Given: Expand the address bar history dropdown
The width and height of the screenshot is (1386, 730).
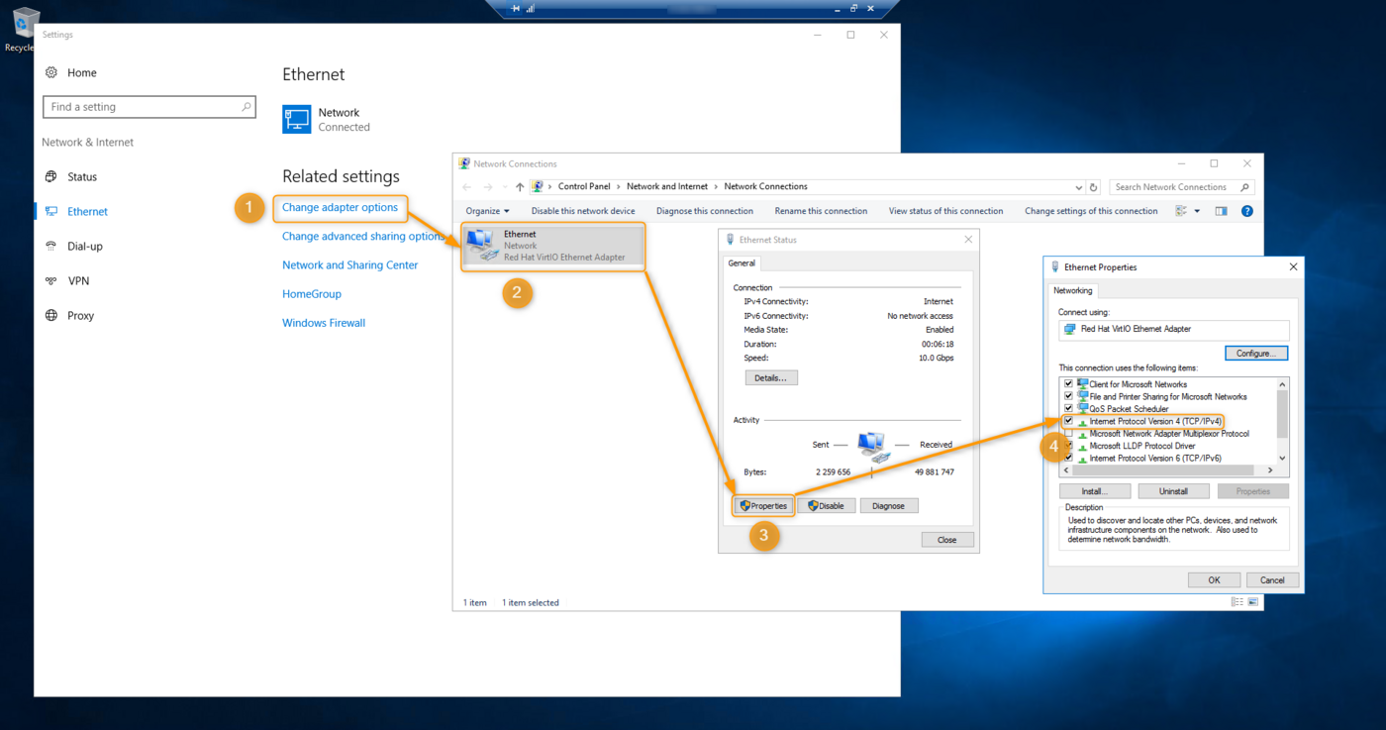Looking at the screenshot, I should point(1078,187).
